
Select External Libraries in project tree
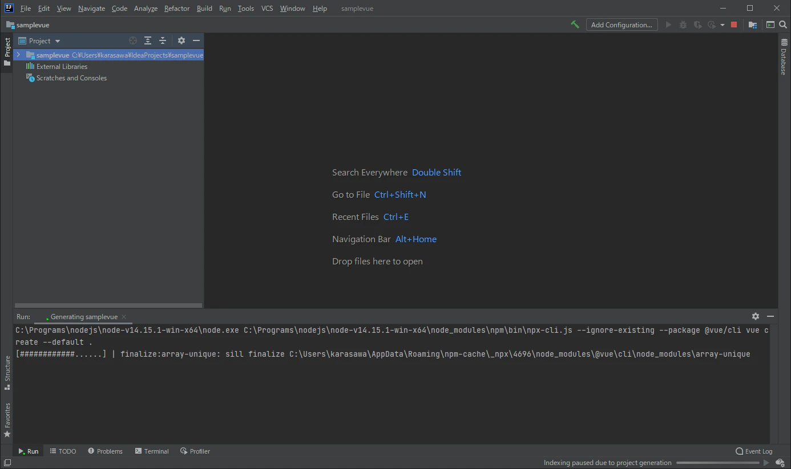point(62,66)
